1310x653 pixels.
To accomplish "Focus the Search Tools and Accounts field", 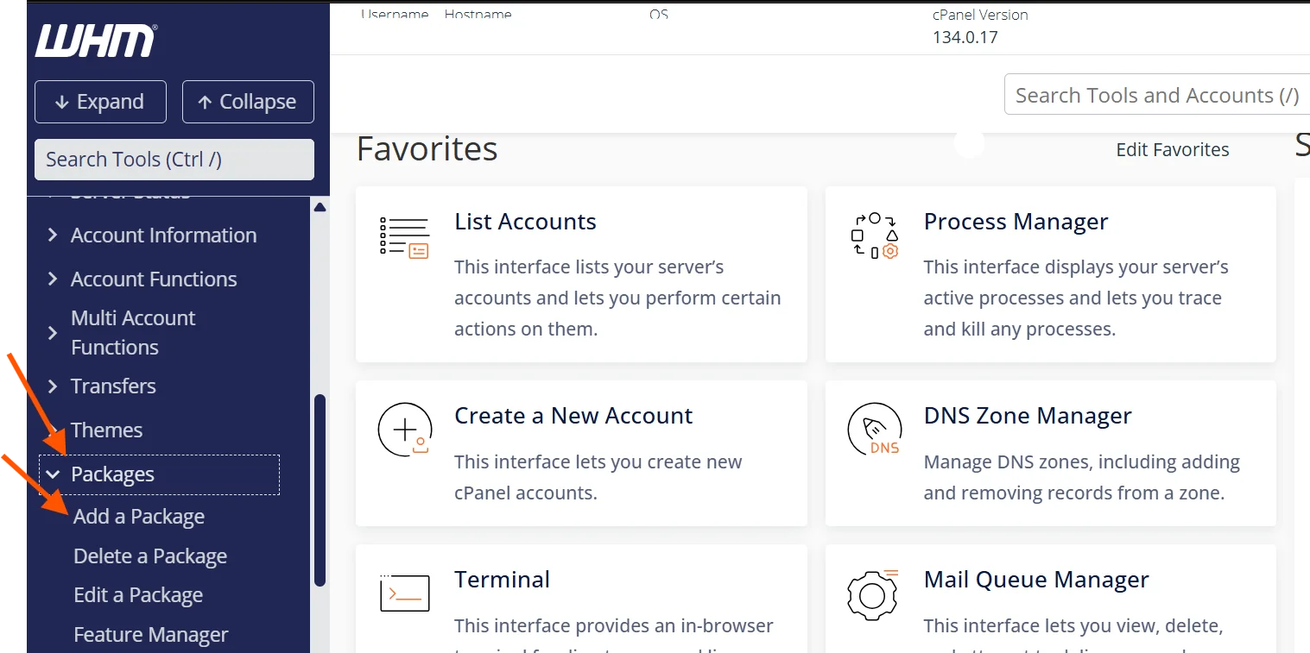I will pos(1155,95).
